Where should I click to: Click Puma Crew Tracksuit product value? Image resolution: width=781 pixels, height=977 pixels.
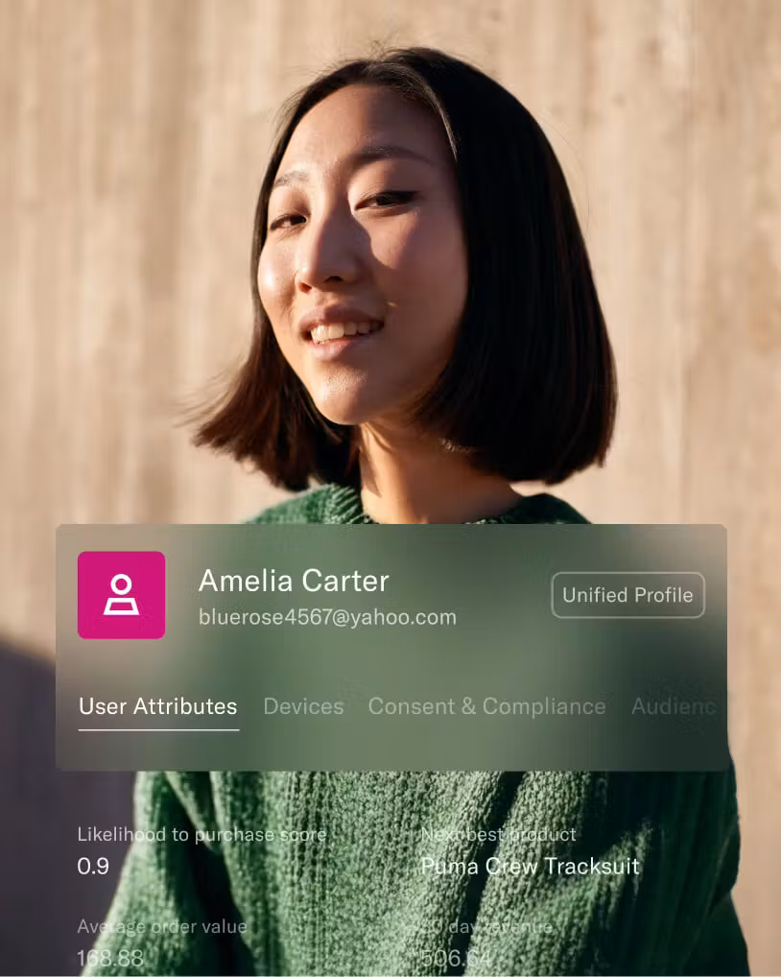[x=532, y=867]
